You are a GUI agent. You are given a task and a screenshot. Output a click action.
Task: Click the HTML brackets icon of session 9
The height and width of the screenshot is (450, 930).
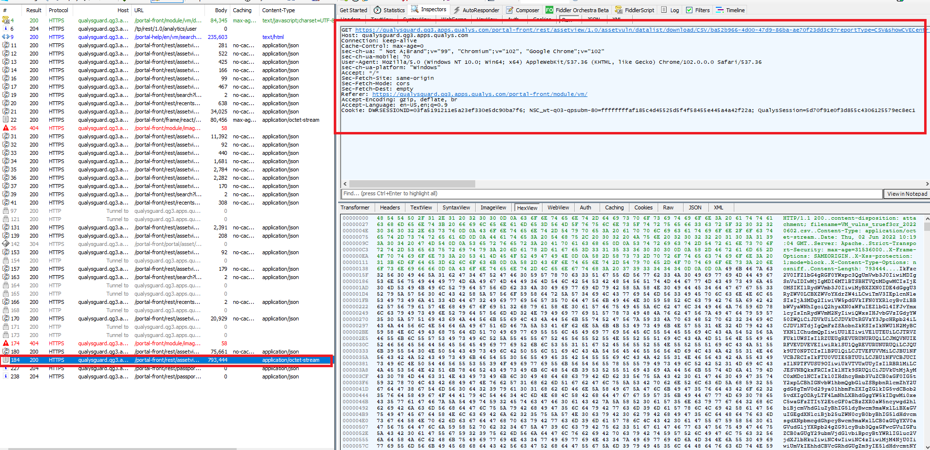pyautogui.click(x=6, y=37)
